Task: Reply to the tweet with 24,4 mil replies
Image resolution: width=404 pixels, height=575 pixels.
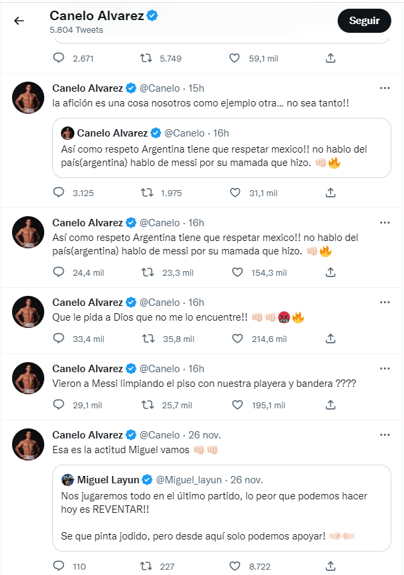Action: [58, 272]
